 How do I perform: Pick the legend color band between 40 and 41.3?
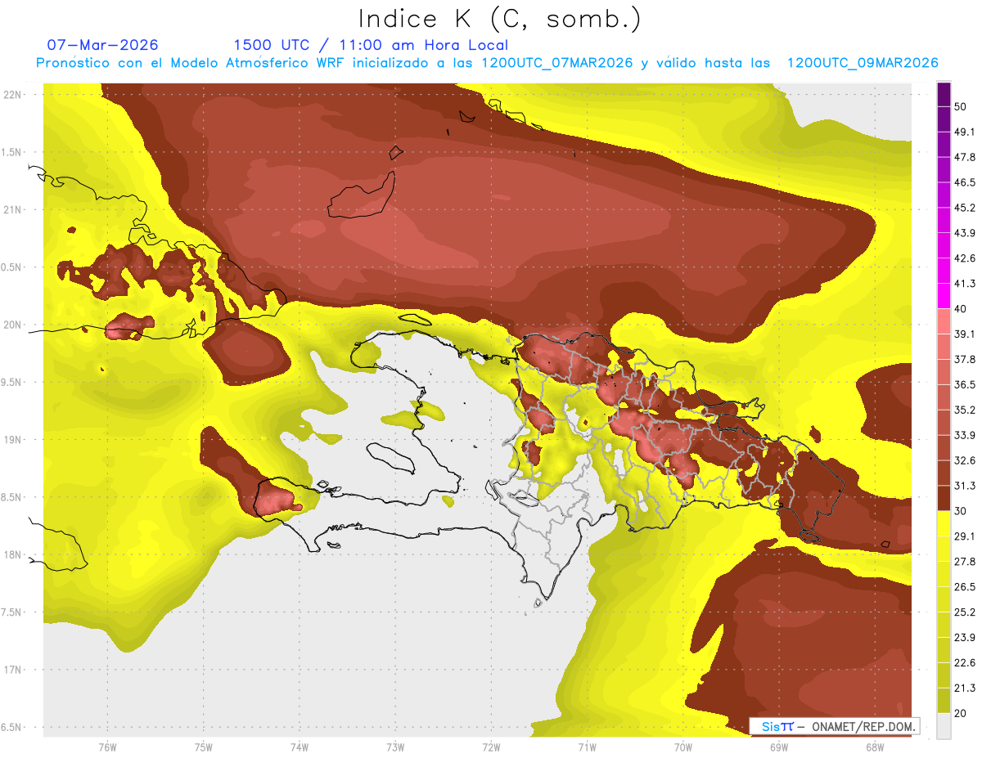[x=944, y=296]
